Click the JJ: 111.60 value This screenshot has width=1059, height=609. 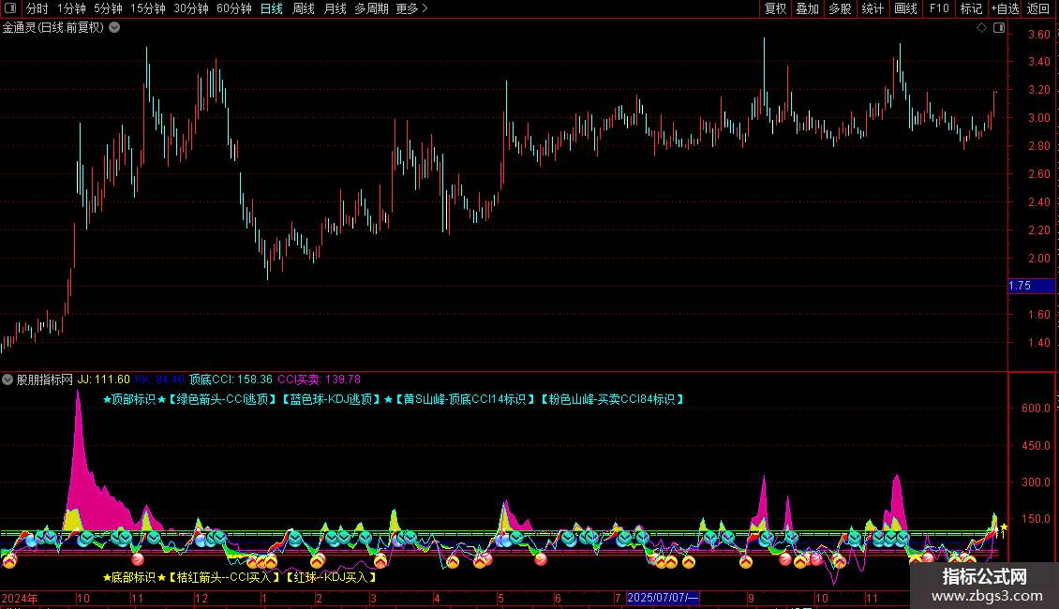pos(103,380)
